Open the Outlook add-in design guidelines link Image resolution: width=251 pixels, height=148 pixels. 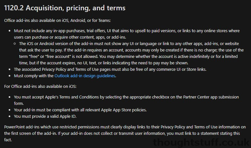click(x=85, y=76)
